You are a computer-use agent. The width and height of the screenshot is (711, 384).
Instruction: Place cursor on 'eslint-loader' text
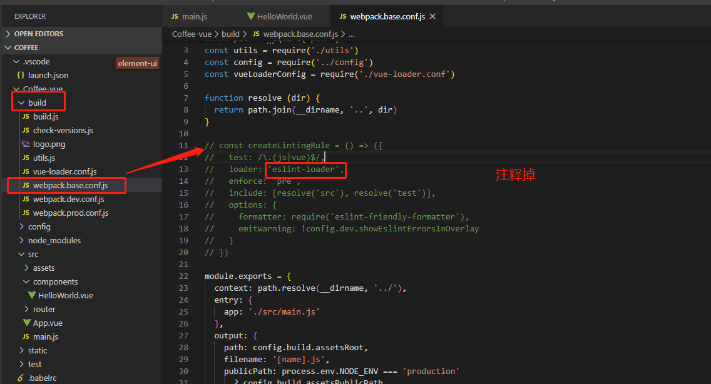[x=304, y=169]
